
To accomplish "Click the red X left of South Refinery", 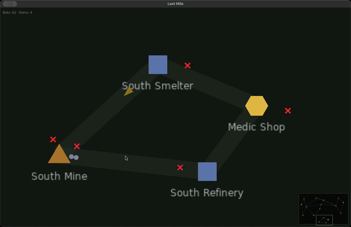I will tap(180, 168).
